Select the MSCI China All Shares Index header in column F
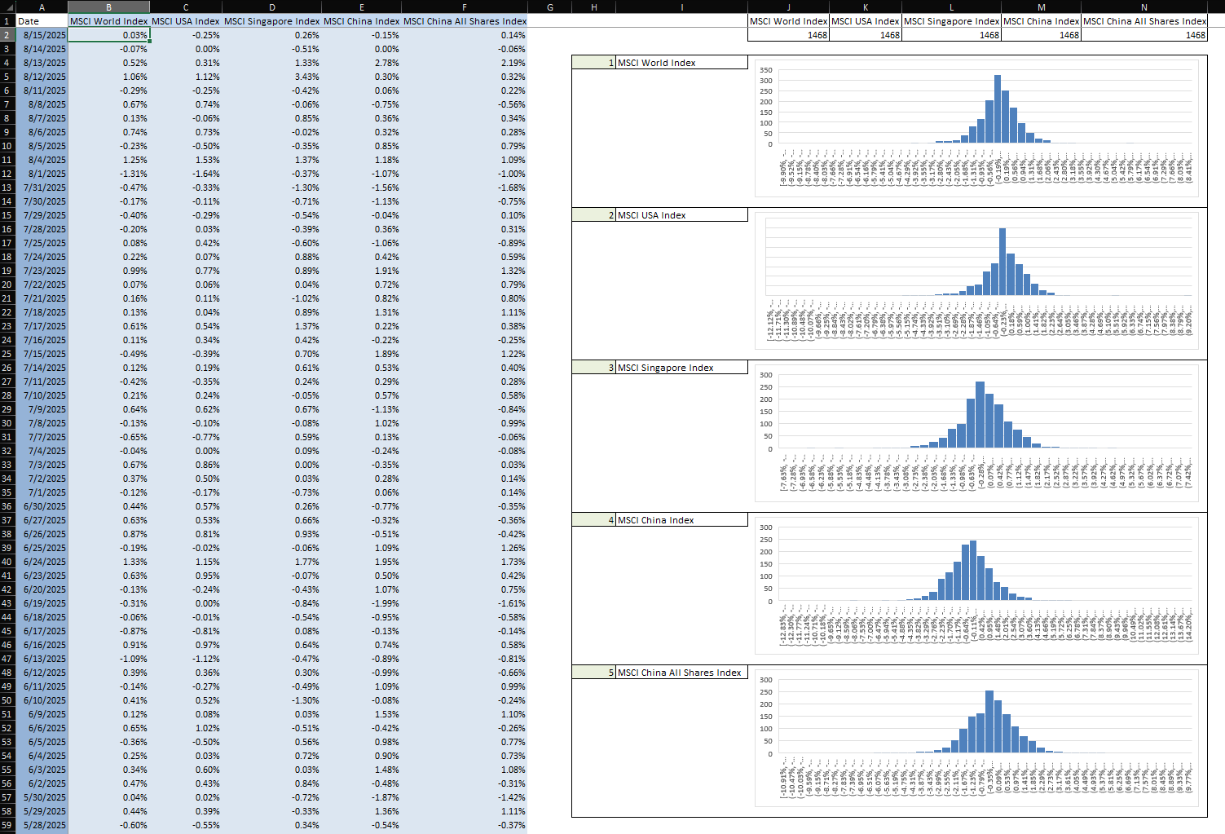 click(x=465, y=21)
